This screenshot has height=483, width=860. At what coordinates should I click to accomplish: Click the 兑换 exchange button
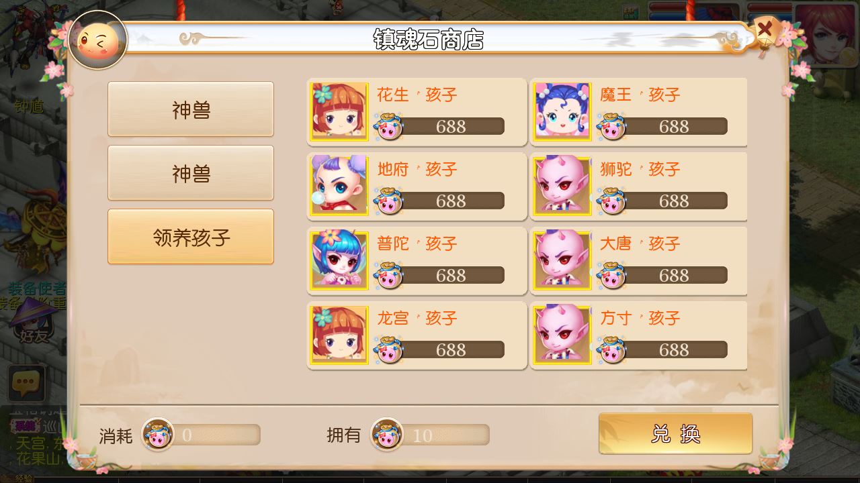tap(675, 433)
